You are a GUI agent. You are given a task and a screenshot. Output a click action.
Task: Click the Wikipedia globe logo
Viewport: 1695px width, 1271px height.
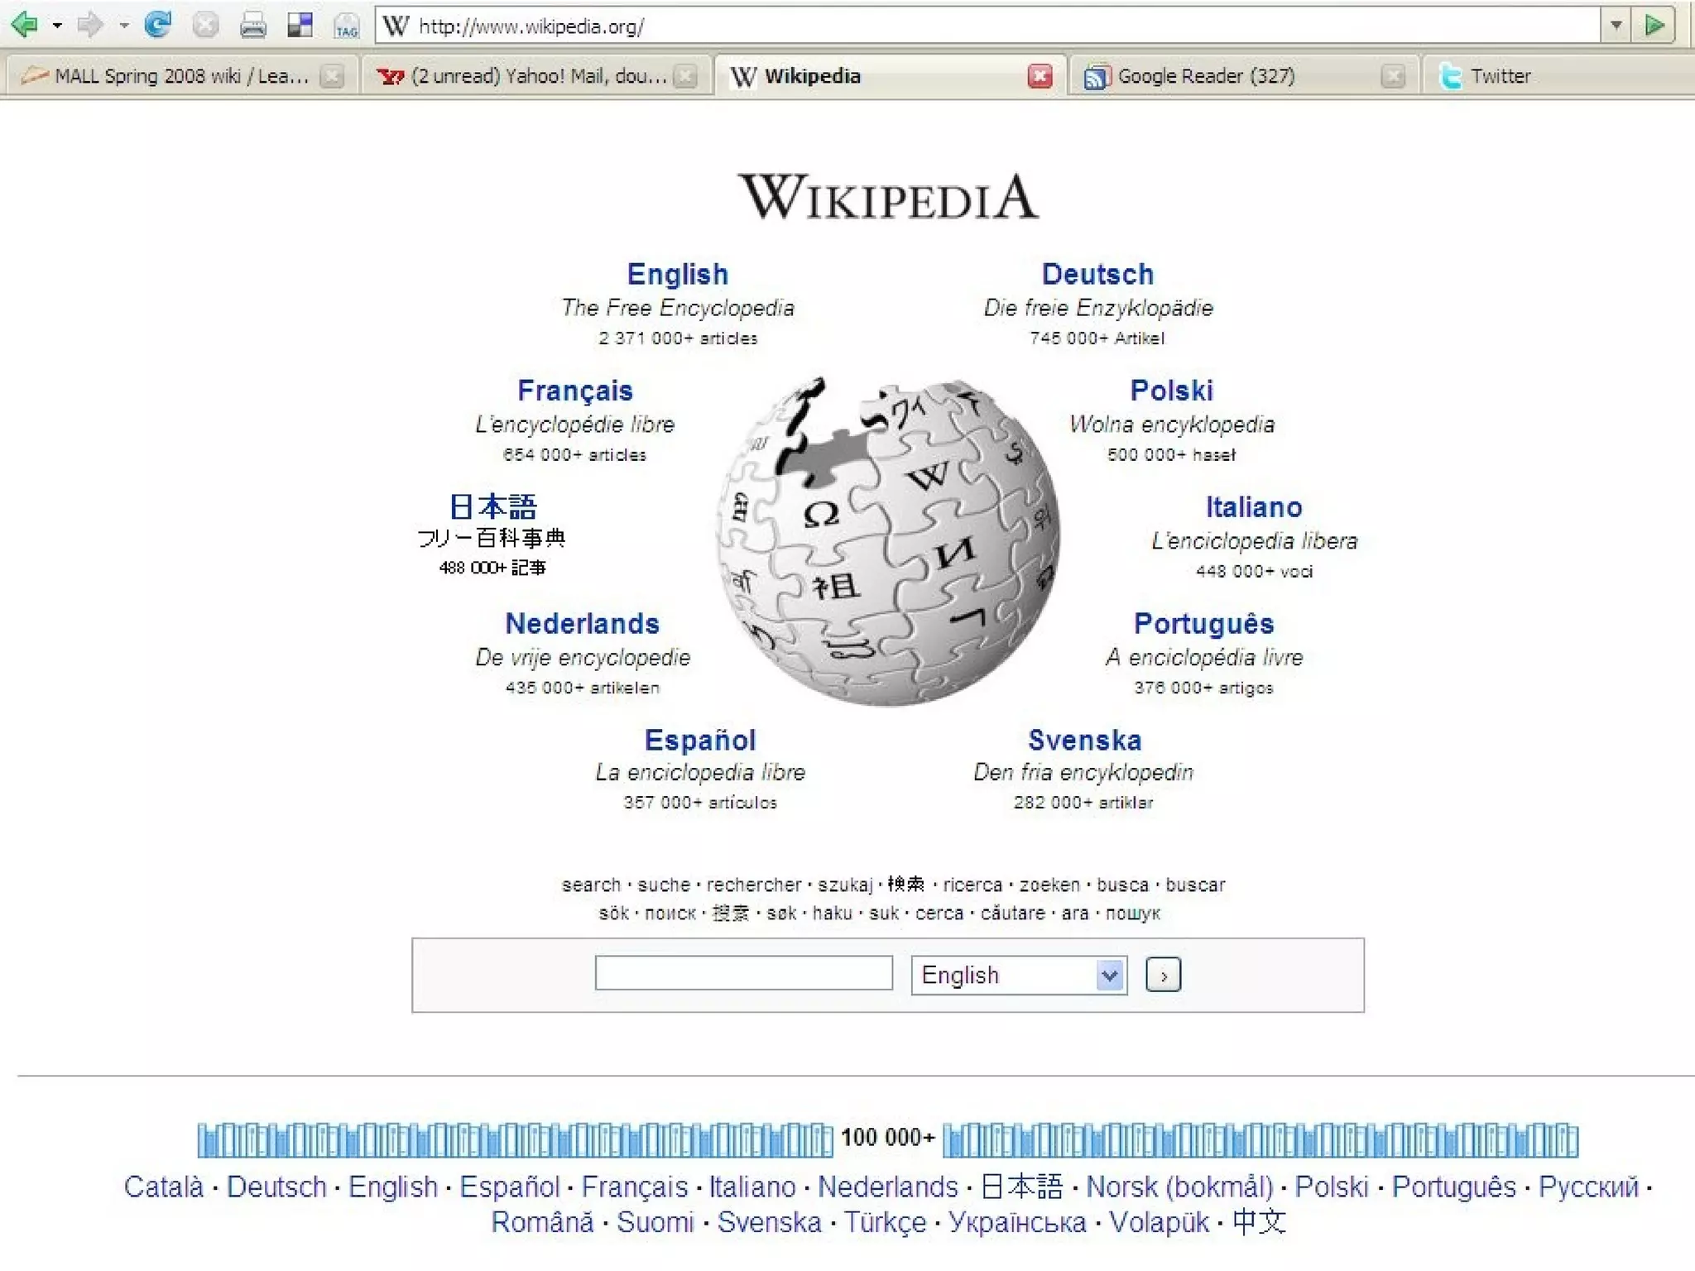click(x=888, y=542)
